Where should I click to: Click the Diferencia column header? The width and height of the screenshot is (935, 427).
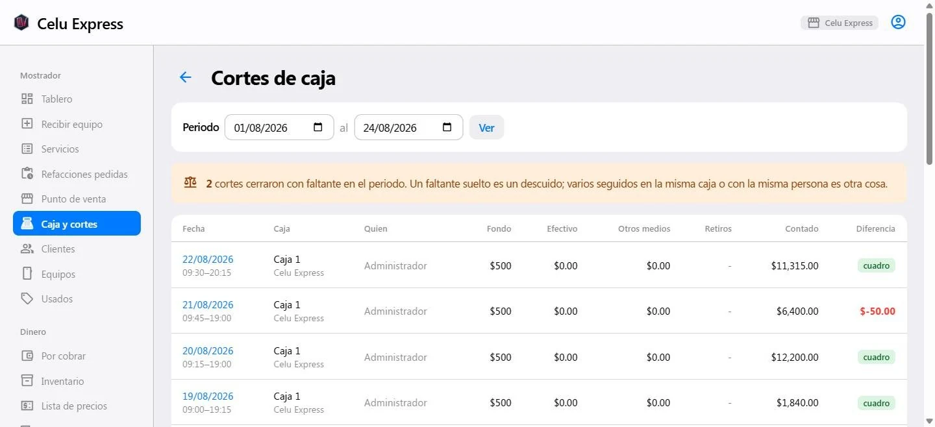[x=875, y=228]
